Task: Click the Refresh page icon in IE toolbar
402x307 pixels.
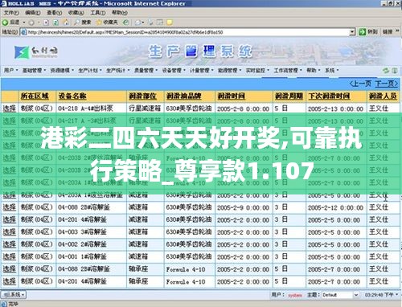Action: 55,23
